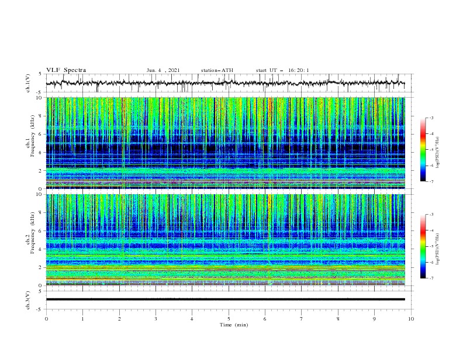Screen dimensions: 463x358
Task: Click time axis tick label "5"
Action: [x=229, y=319]
